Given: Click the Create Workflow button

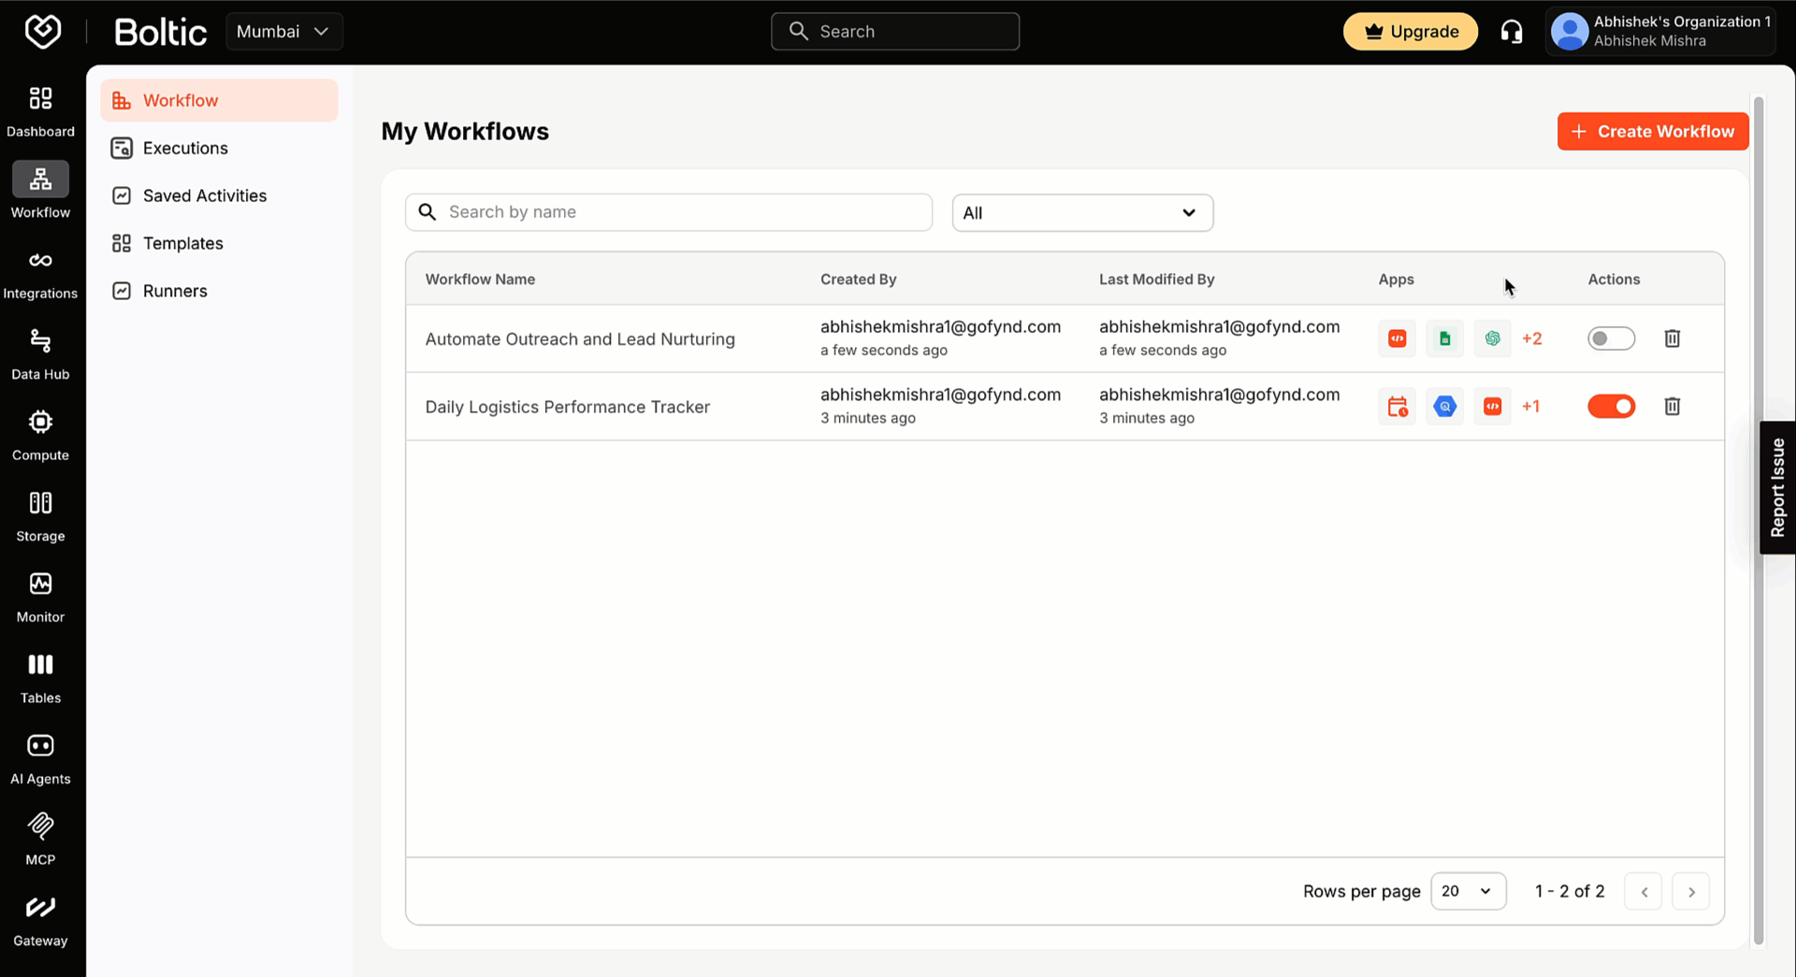Looking at the screenshot, I should 1652,131.
